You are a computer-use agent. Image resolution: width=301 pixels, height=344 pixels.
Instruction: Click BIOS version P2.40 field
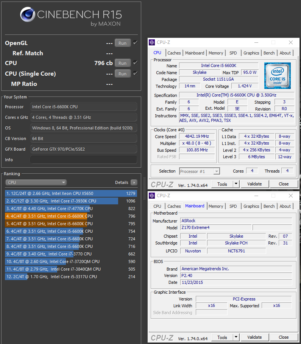(236, 276)
